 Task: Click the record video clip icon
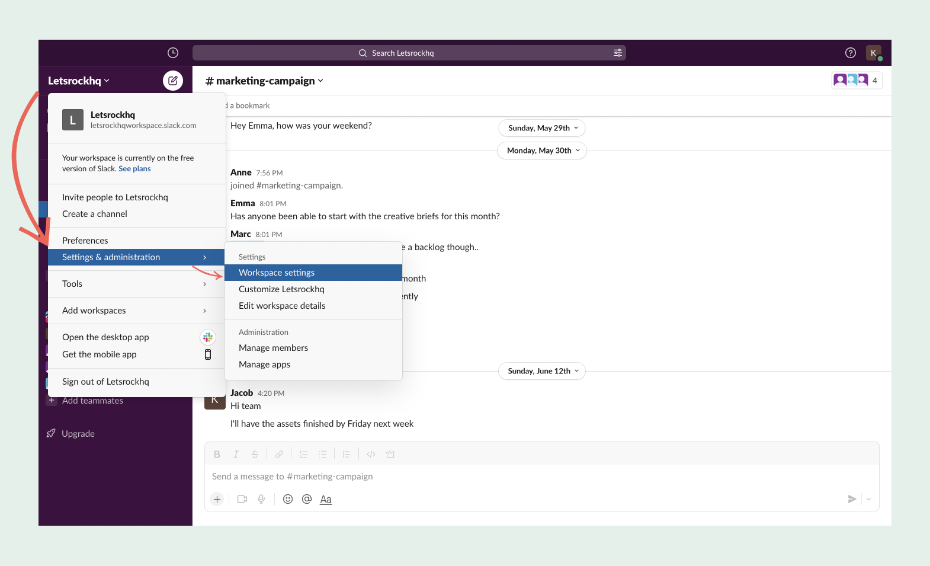click(242, 499)
